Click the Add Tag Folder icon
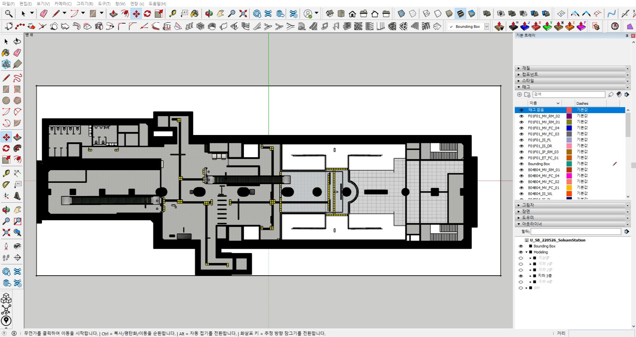The width and height of the screenshot is (636, 337). click(x=527, y=95)
